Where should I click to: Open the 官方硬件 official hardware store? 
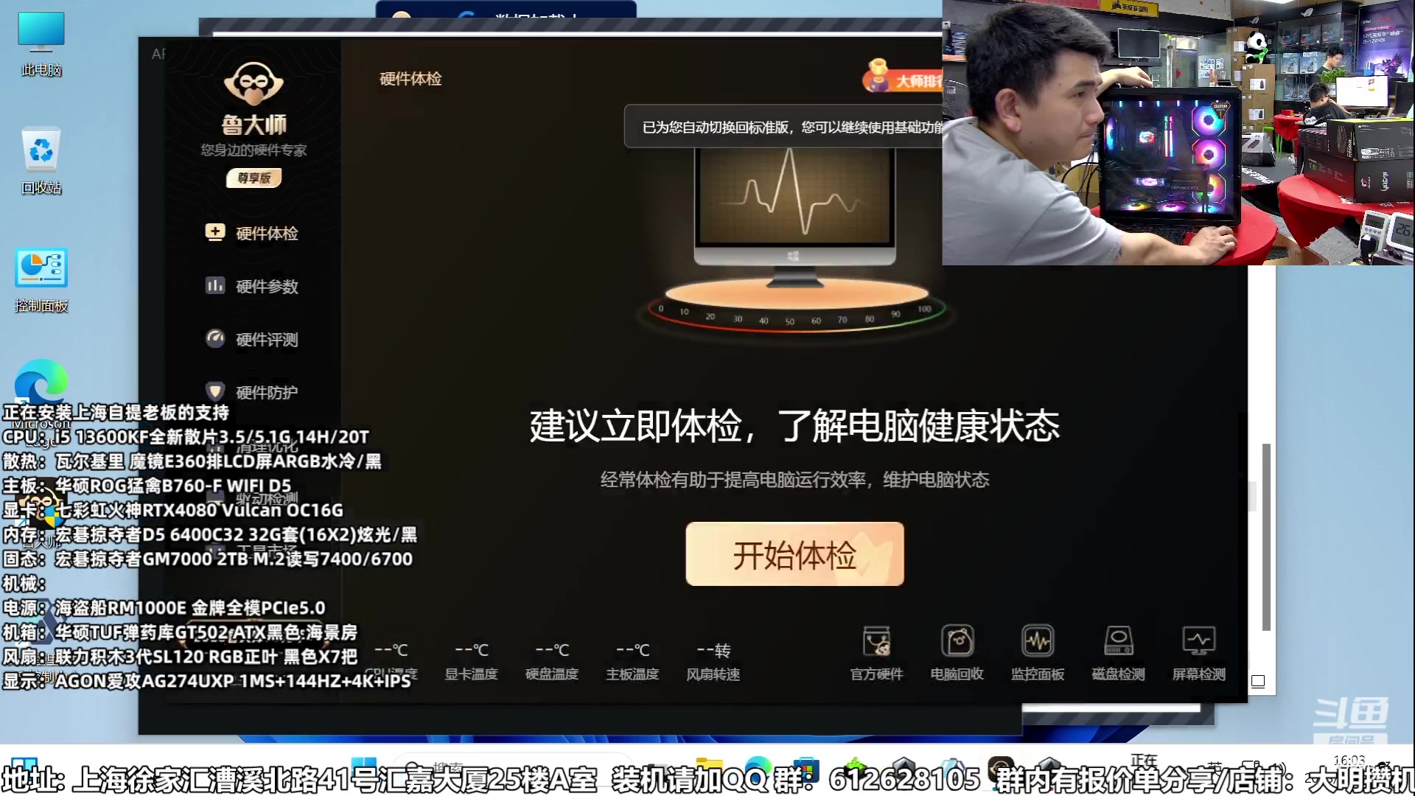(876, 652)
